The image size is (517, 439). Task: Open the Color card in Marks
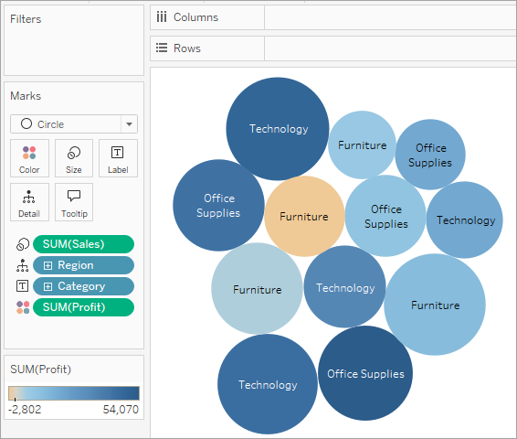point(29,158)
